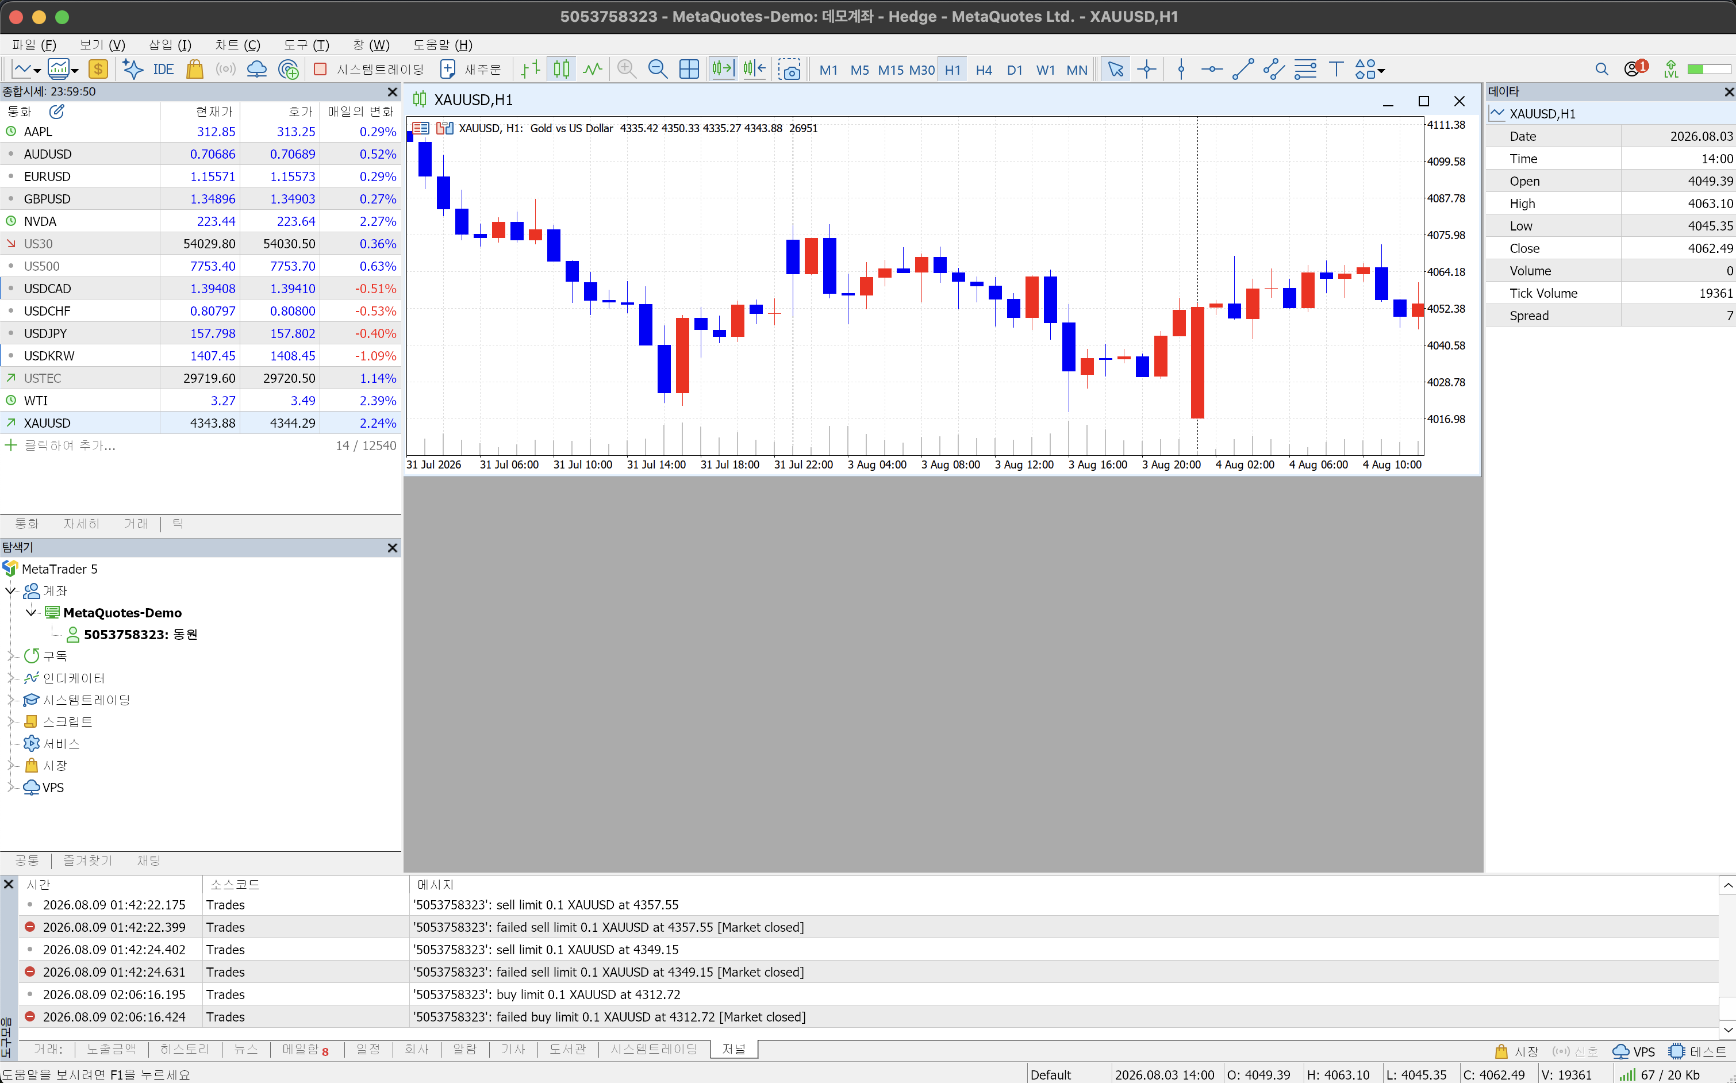Switch chart to bar chart mode

[x=530, y=70]
